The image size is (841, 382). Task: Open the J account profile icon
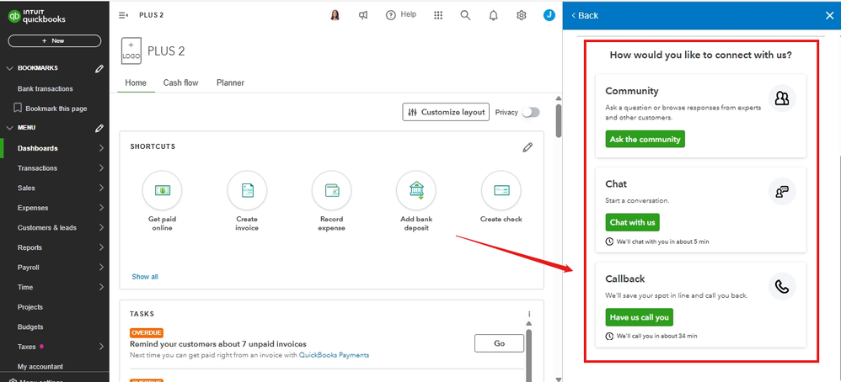click(x=549, y=15)
